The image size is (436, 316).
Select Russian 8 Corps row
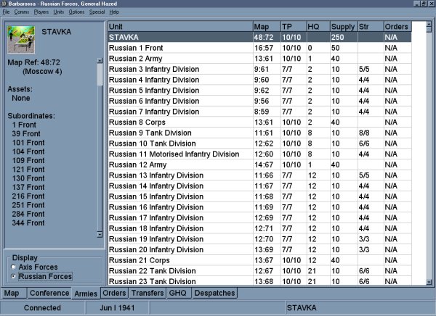point(259,122)
